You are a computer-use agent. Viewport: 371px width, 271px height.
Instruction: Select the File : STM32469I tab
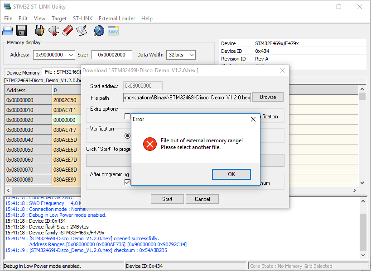[63, 72]
